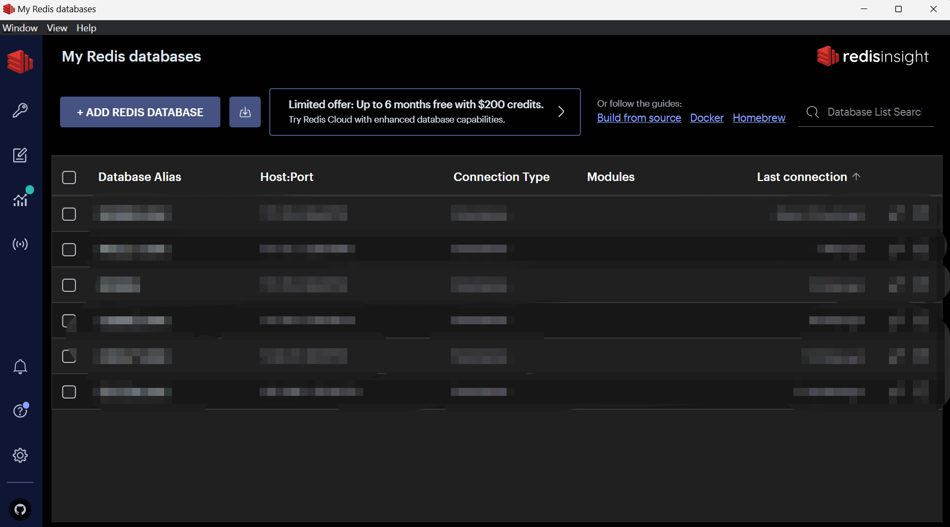950x527 pixels.
Task: Open the Build from source guide link
Action: pos(639,118)
